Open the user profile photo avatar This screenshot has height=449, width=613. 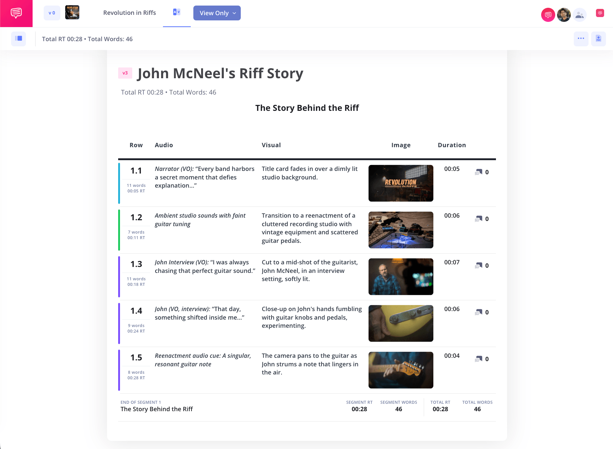coord(564,15)
